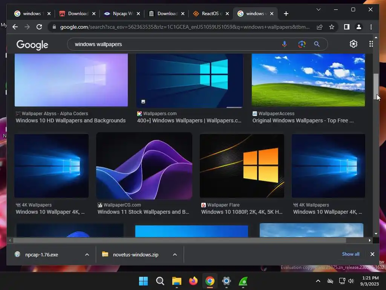The height and width of the screenshot is (290, 386).
Task: Click the vertical page scrollbar thumb
Action: [376, 86]
